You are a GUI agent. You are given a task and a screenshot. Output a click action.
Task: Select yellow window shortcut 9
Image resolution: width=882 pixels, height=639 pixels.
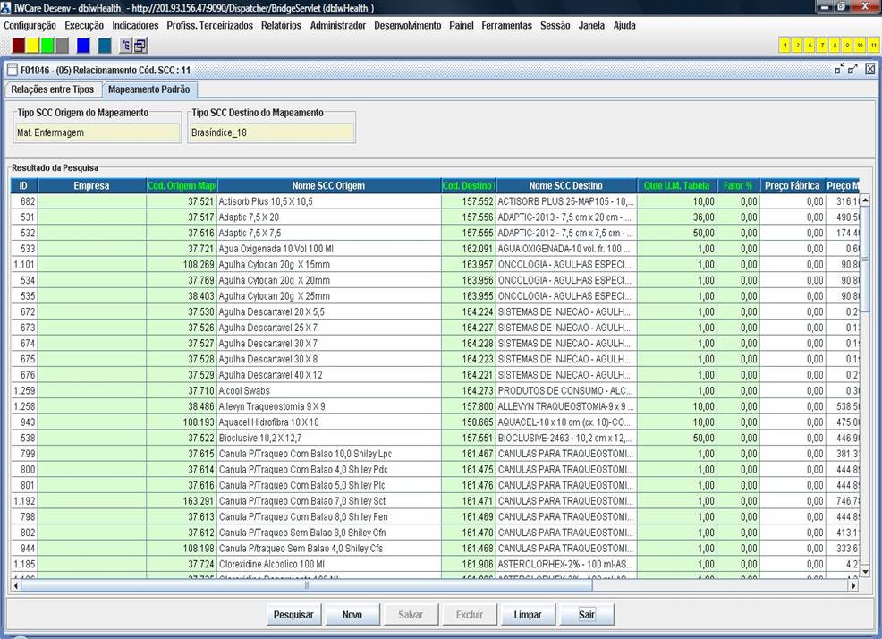pyautogui.click(x=848, y=45)
